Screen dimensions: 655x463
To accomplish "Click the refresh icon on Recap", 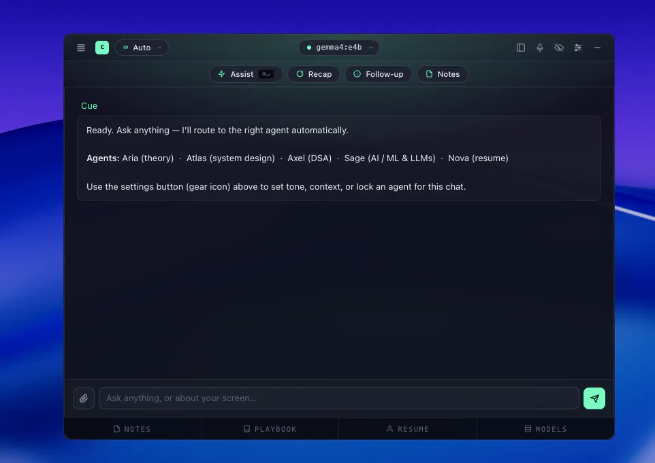I will tap(300, 74).
